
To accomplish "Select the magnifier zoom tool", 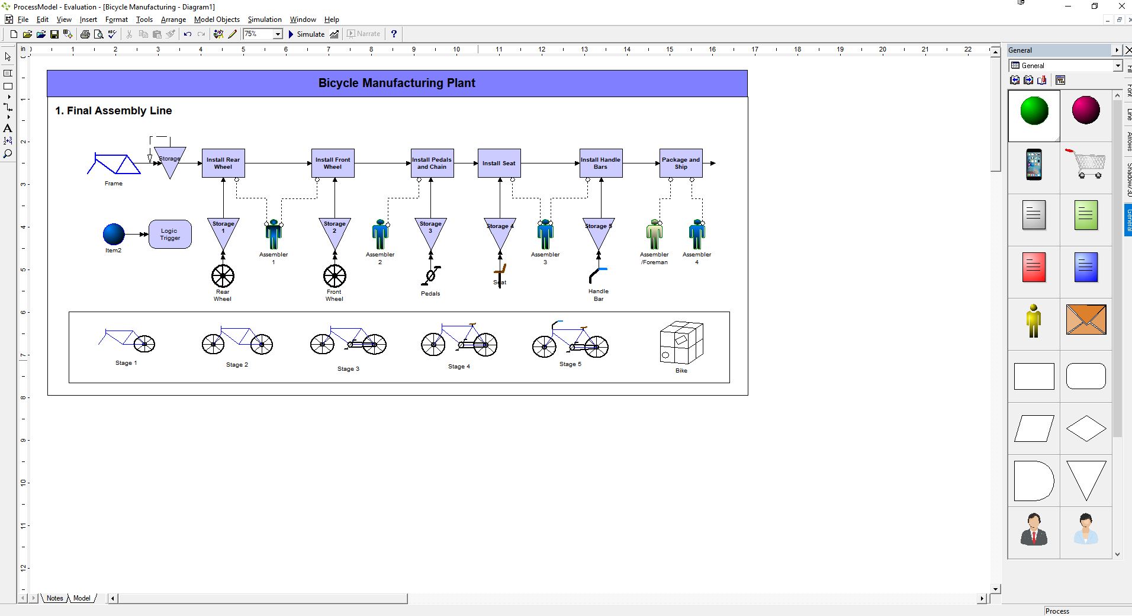I will (8, 154).
